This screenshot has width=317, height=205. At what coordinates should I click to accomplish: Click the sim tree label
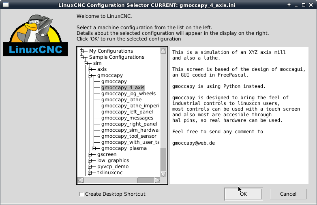click(x=97, y=63)
